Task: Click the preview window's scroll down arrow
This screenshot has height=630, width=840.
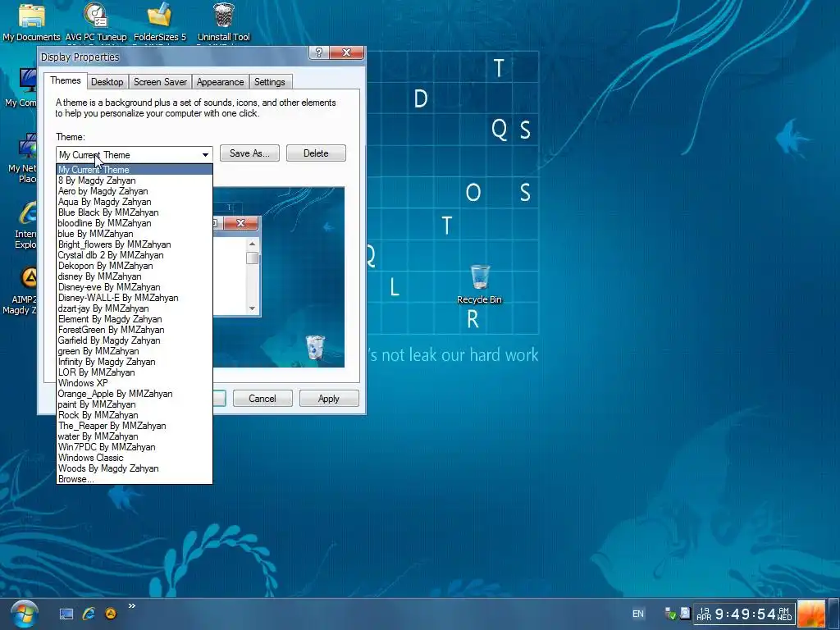Action: click(x=253, y=308)
